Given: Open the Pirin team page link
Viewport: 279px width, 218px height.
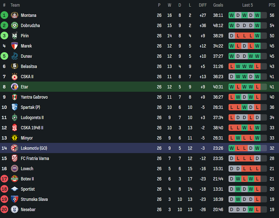Looking at the screenshot, I should click(25, 36).
